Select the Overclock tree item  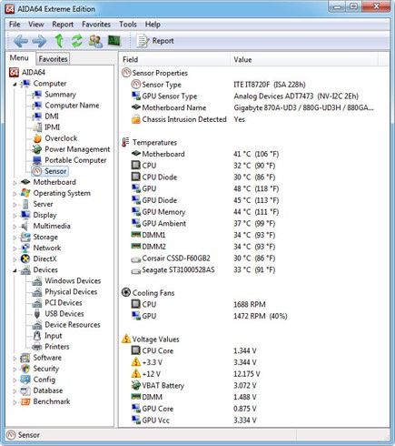coord(61,138)
